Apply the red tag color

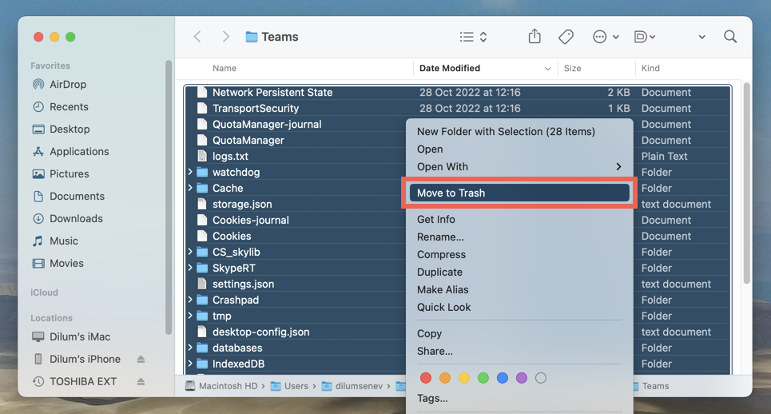pyautogui.click(x=426, y=378)
